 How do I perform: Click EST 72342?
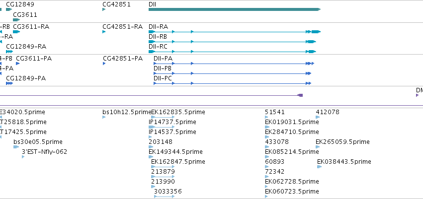click(x=266, y=177)
